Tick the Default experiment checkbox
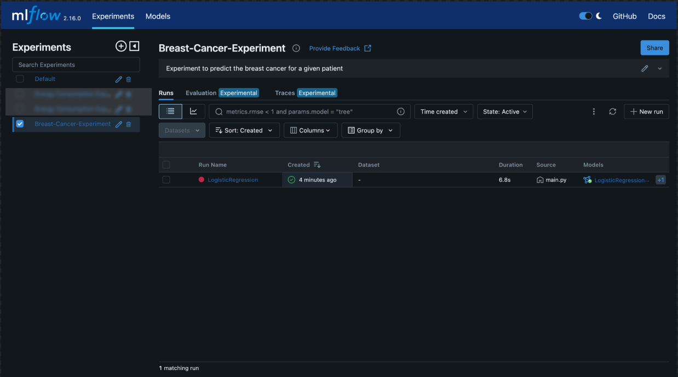Screen dimensions: 678x377 tap(20, 79)
